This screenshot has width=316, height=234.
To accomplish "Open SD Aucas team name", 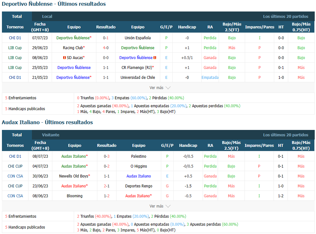I will (x=75, y=58).
